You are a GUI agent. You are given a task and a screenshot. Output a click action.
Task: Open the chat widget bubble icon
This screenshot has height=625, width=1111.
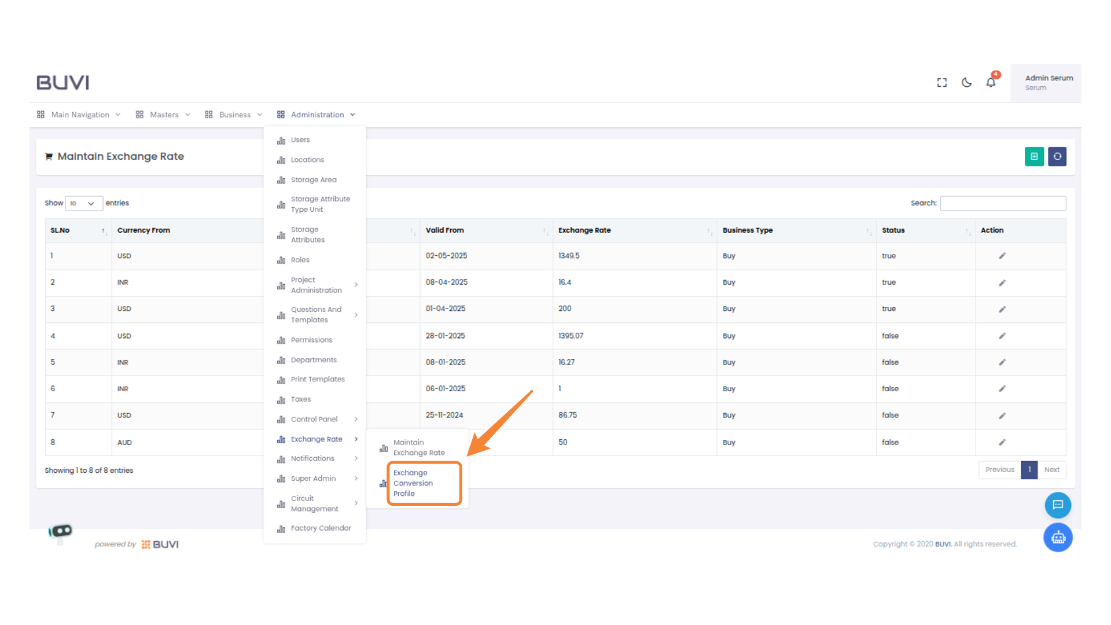point(1058,505)
